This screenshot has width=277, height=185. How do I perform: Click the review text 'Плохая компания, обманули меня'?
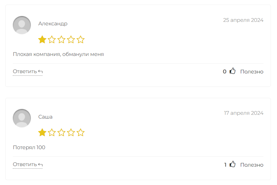58,54
